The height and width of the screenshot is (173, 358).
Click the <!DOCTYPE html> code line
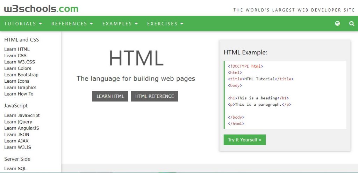tap(245, 66)
